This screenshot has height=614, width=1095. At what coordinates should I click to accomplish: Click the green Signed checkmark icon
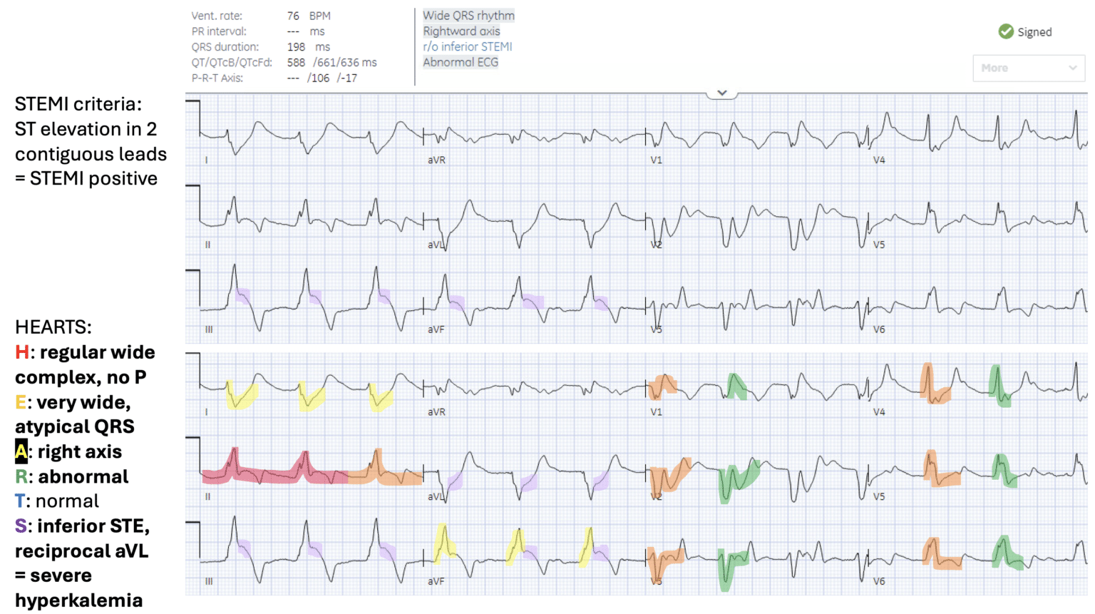(1006, 31)
